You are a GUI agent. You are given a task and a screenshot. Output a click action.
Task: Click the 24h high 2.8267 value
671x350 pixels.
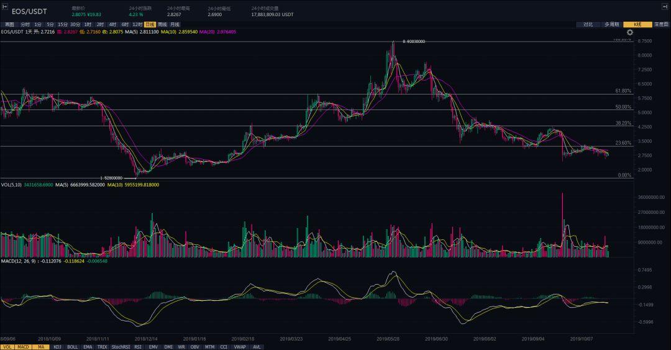click(174, 14)
